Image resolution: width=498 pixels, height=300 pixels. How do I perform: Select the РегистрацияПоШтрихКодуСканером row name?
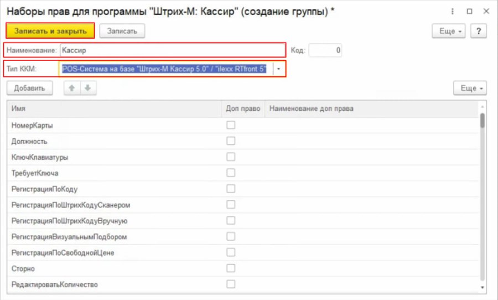tap(71, 205)
